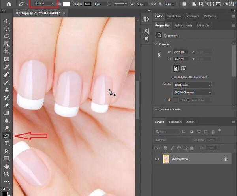Select the Hand tool

(6, 166)
